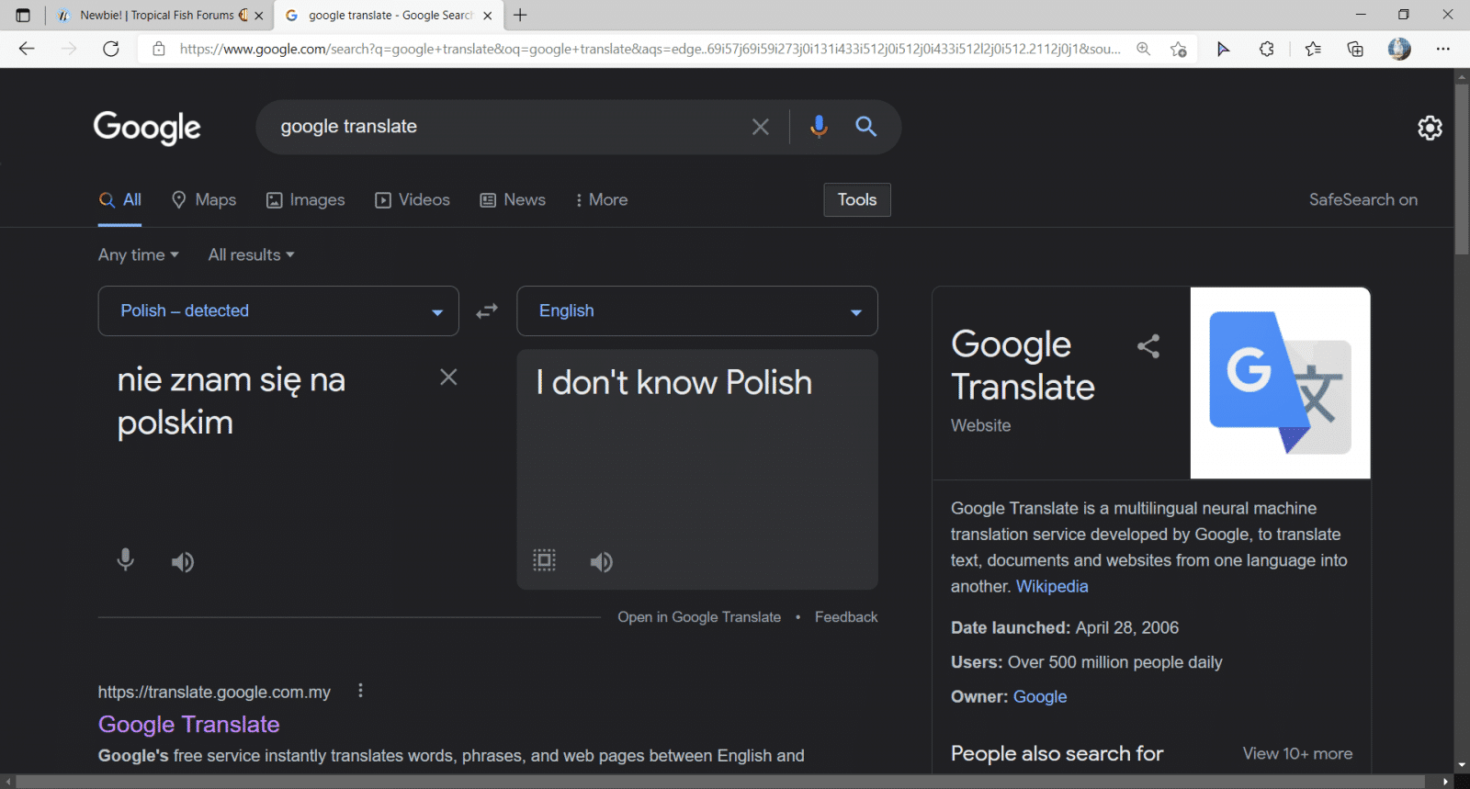Open browser profile avatar

1399,49
